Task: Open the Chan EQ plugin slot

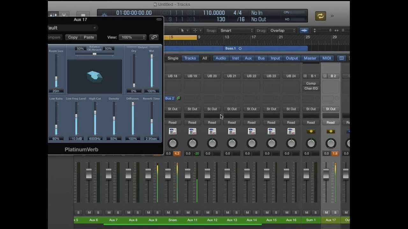Action: 311,88
